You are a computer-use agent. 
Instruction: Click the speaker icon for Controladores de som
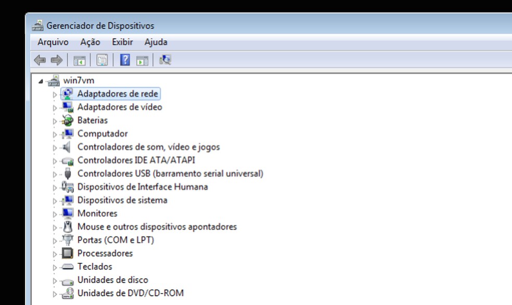[x=67, y=147]
